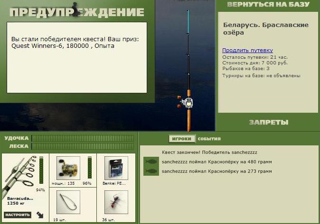Click the 36 шт. bait count

pos(108,220)
